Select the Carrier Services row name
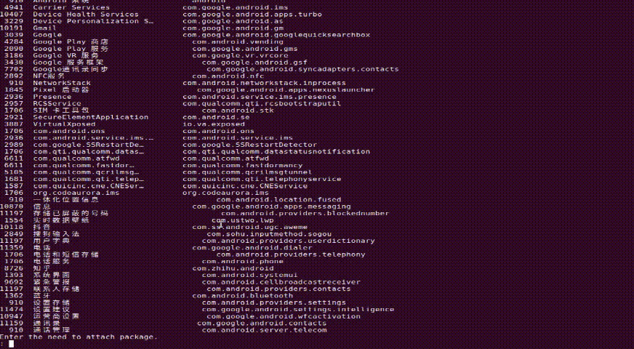Viewport: 634px width, 349px height. [71, 7]
